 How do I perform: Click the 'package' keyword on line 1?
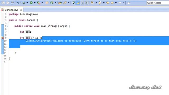click(x=14, y=14)
